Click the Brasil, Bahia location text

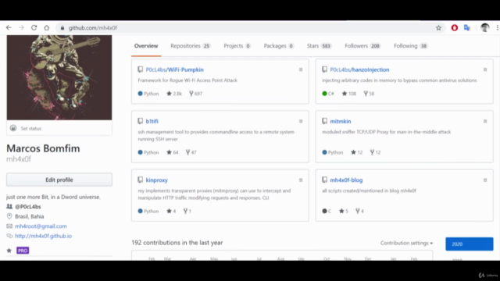coord(30,217)
